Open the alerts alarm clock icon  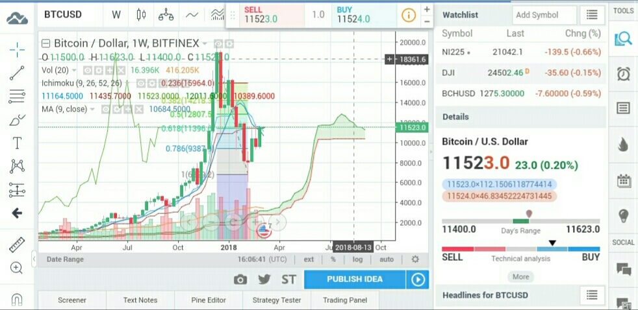623,74
